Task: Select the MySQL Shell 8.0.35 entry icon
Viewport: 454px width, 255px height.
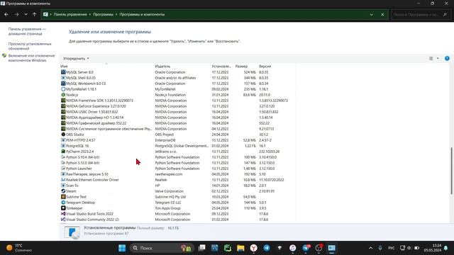Action: click(x=63, y=78)
